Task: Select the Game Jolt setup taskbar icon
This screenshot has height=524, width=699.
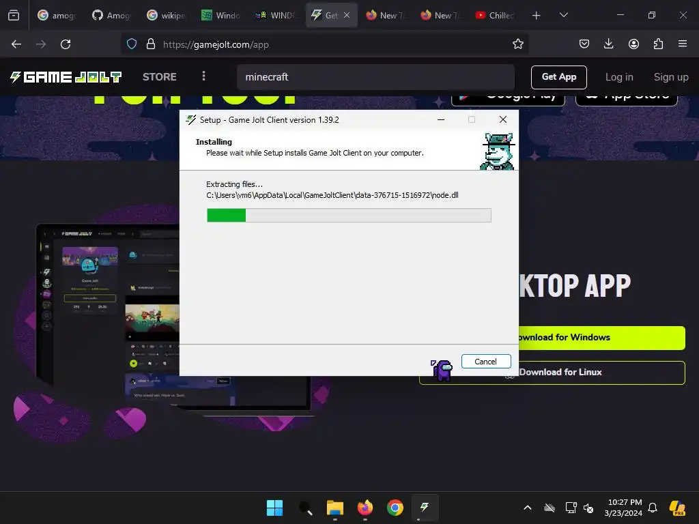Action: point(425,508)
